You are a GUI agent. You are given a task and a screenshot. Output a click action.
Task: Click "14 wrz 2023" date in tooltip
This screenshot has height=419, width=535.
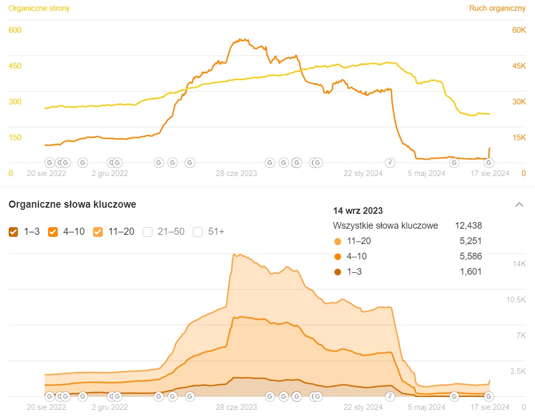point(358,211)
